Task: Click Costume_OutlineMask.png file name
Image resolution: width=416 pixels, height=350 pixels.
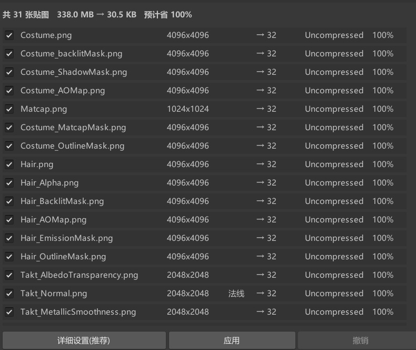Action: click(x=73, y=146)
